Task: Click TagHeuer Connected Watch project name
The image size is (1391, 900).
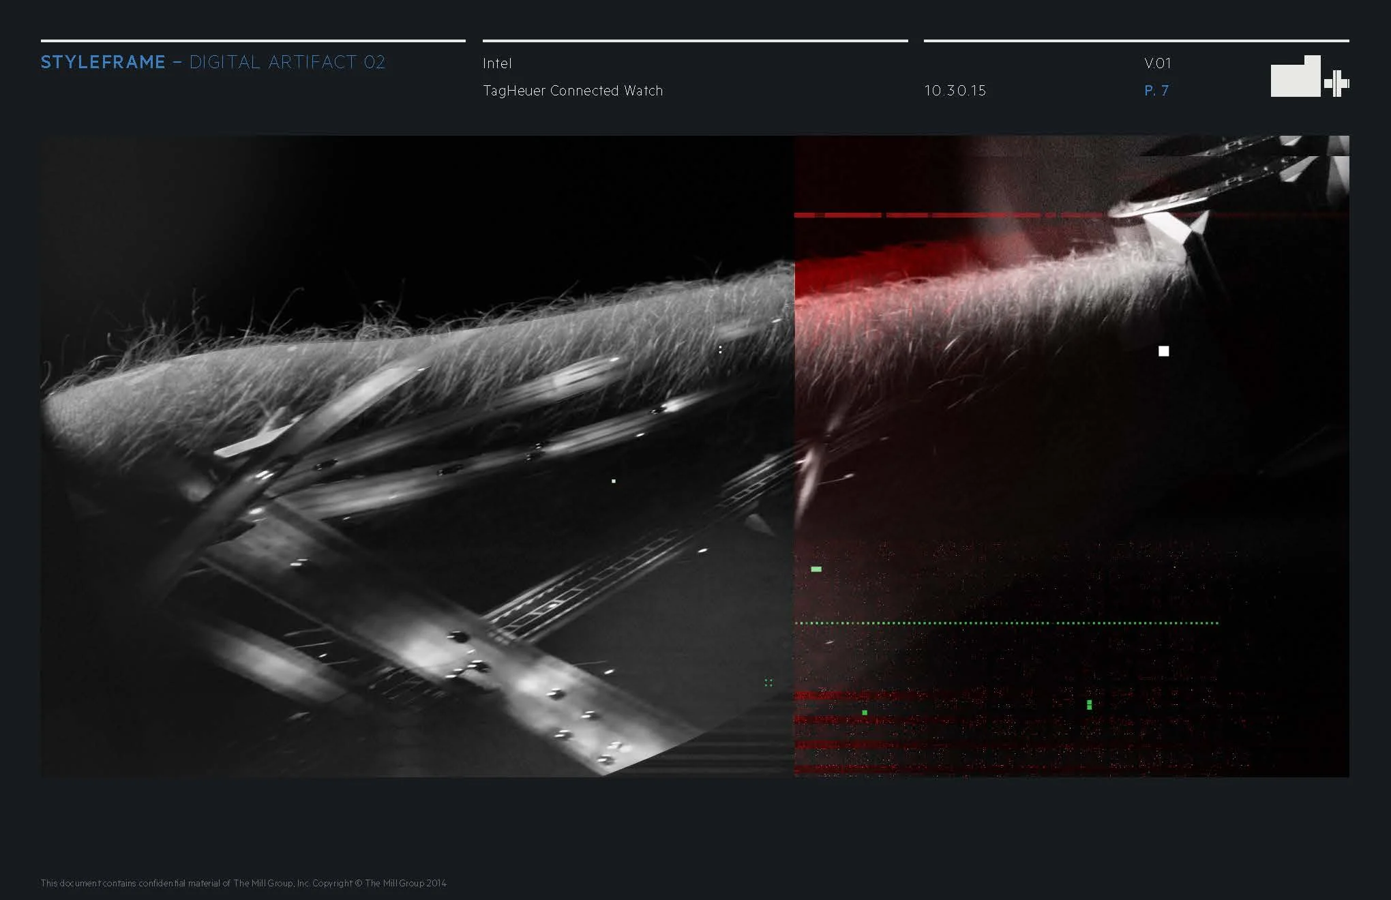Action: (573, 91)
